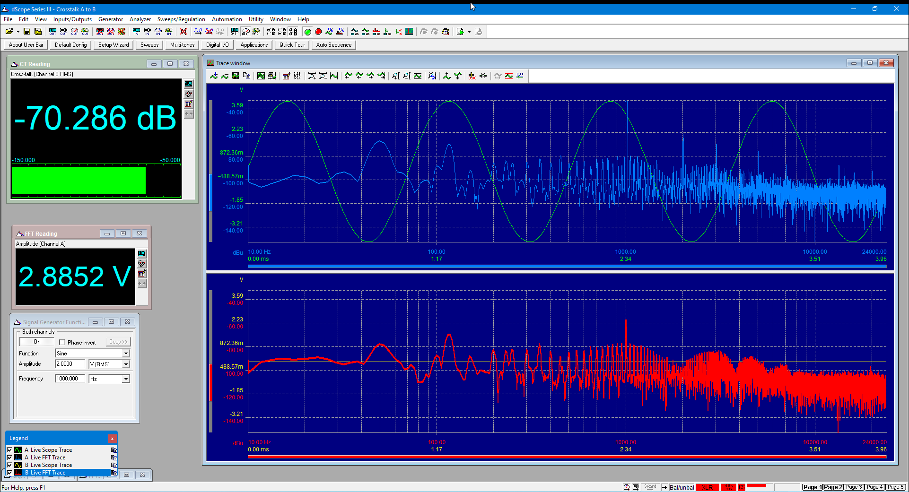Open the Automation menu
The width and height of the screenshot is (909, 492).
point(227,19)
